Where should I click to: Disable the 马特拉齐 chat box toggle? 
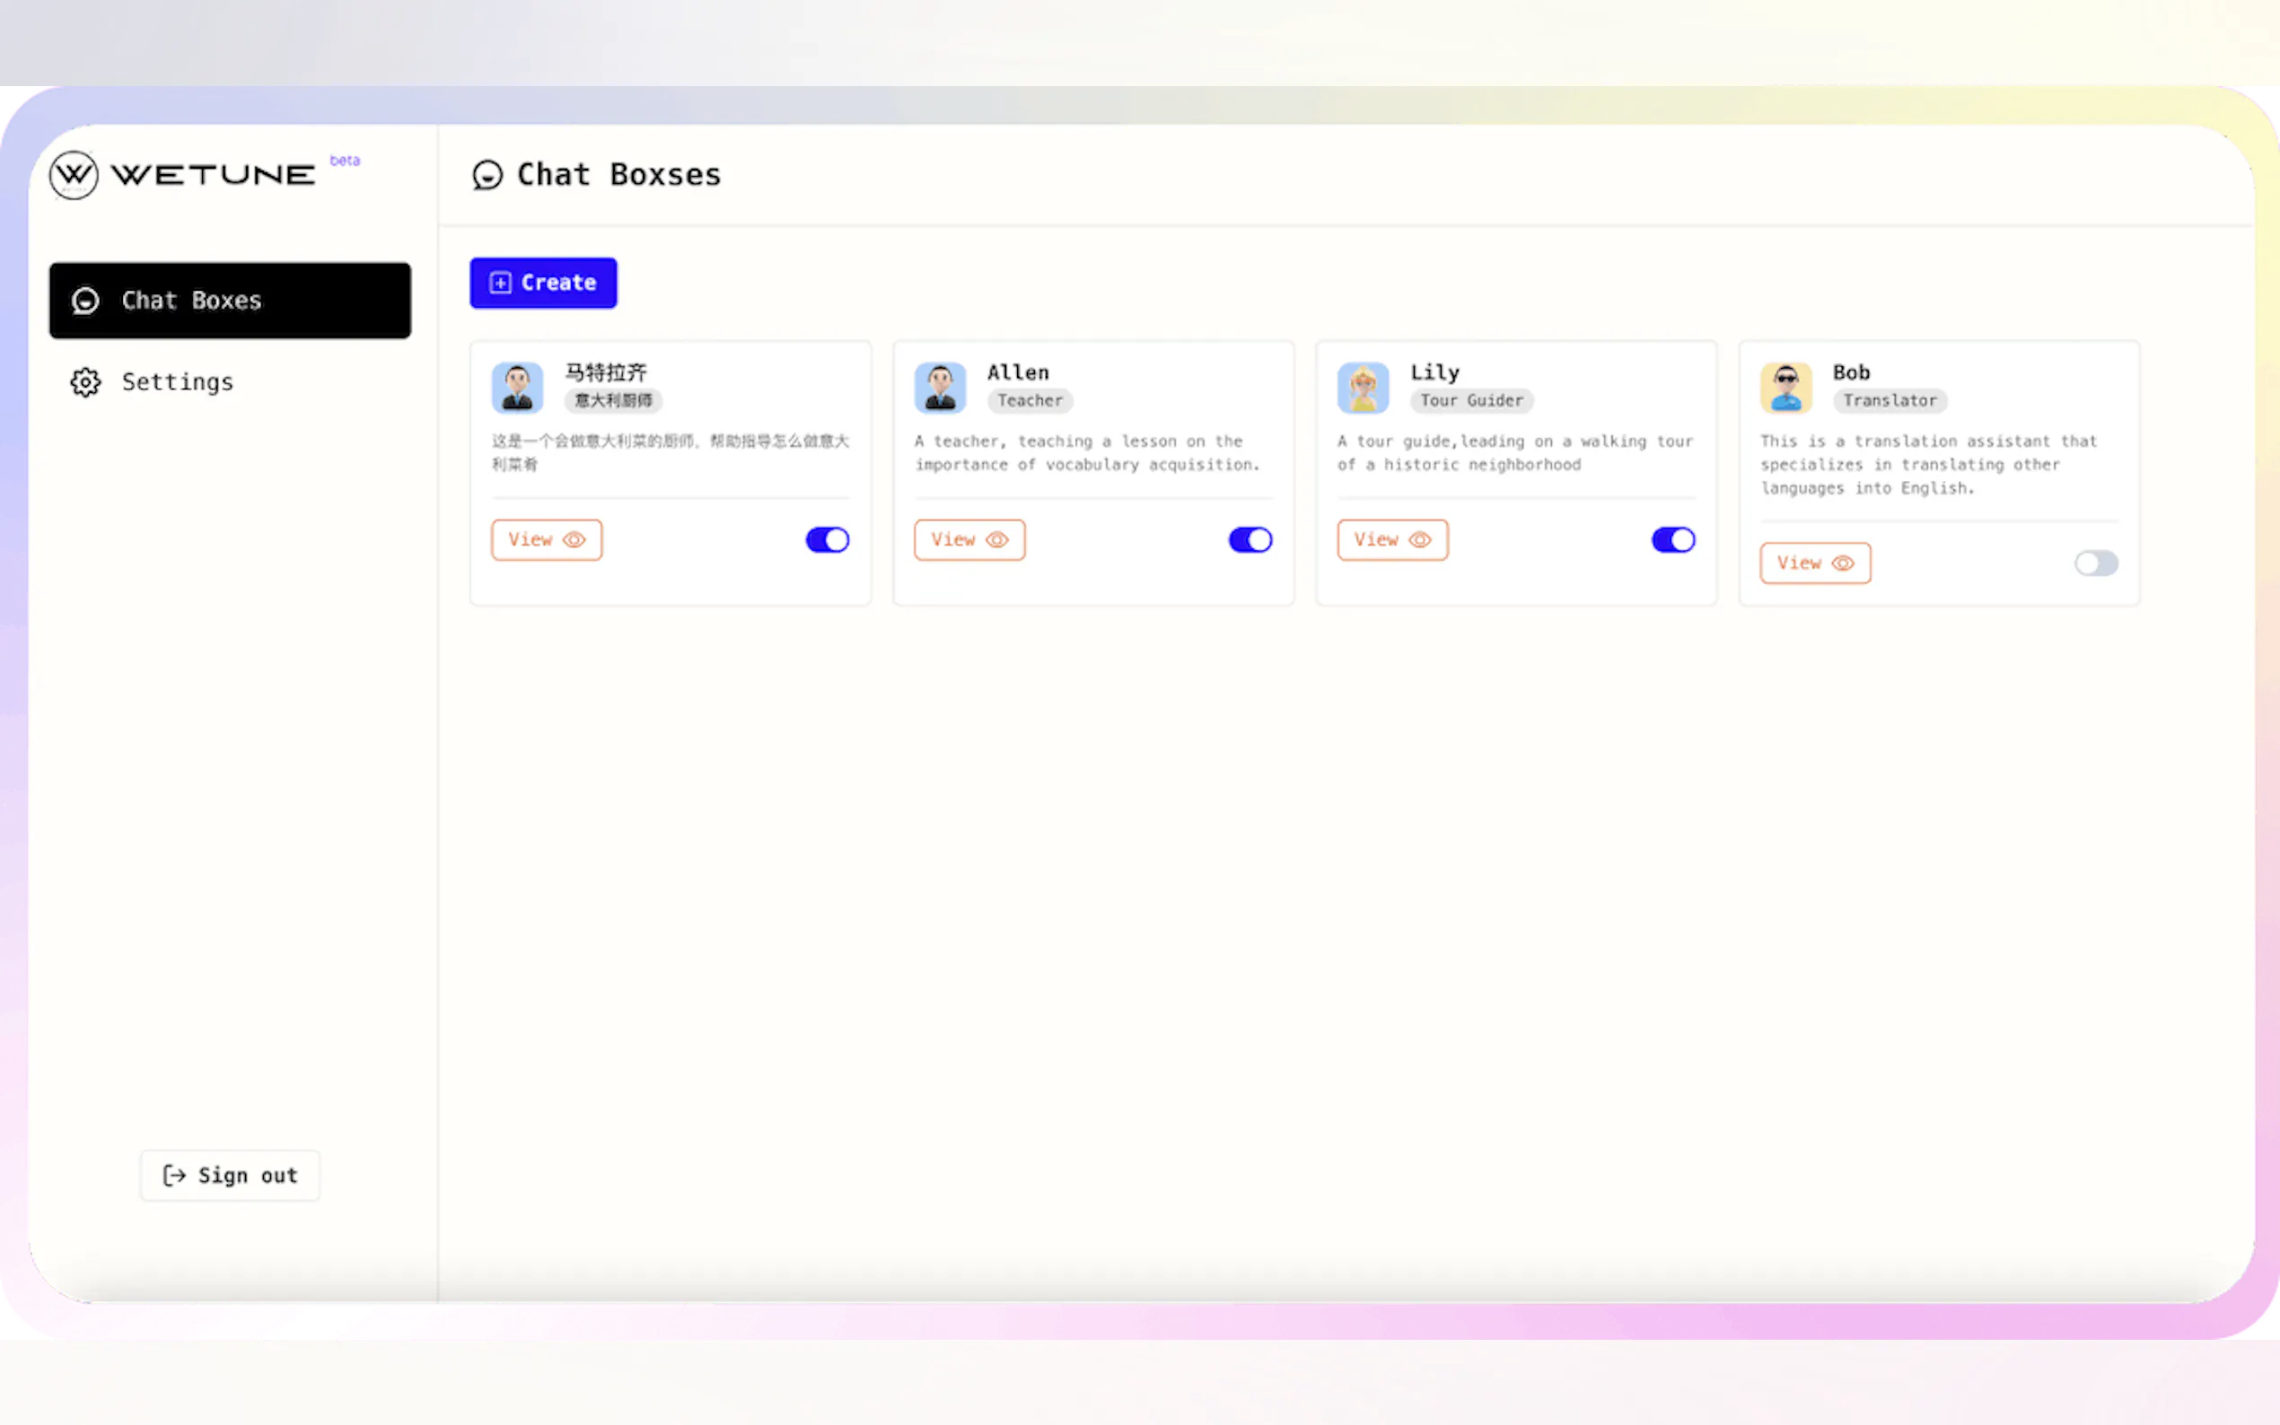[827, 540]
